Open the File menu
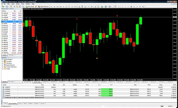 (5, 4)
